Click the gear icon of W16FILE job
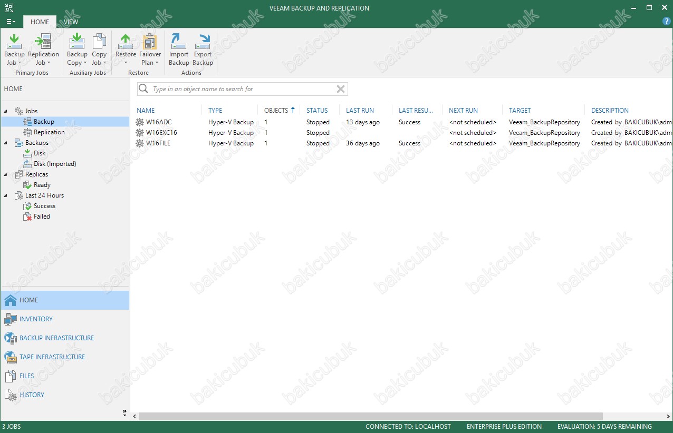 (140, 143)
